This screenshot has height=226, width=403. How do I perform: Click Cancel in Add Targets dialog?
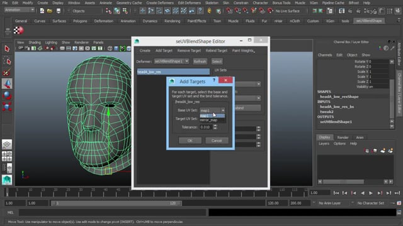[217, 141]
